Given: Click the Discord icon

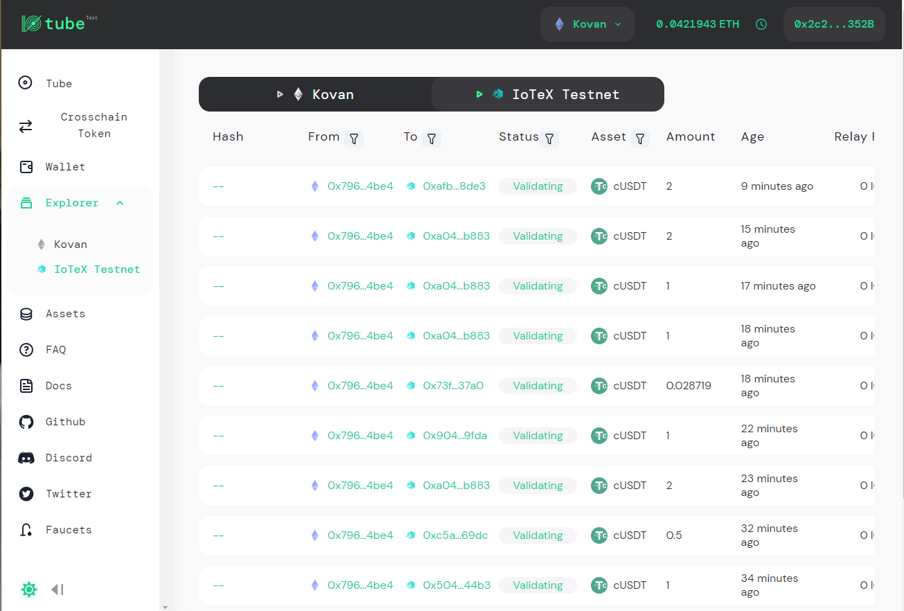Looking at the screenshot, I should (26, 458).
